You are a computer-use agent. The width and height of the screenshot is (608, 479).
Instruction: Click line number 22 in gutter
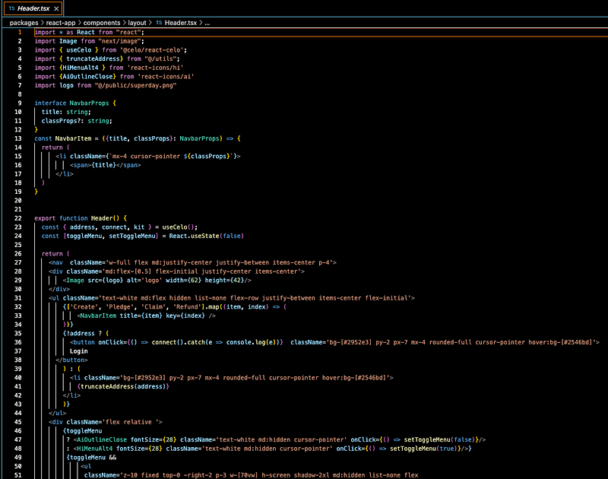[17, 218]
